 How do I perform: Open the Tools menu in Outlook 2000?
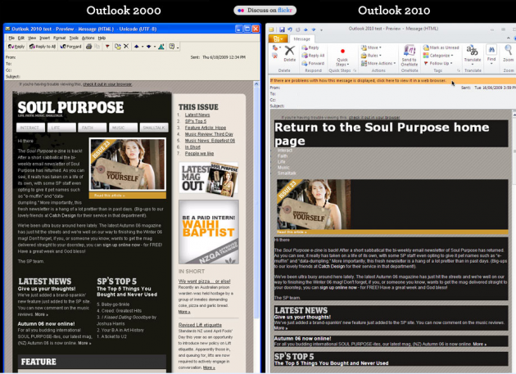click(x=74, y=38)
